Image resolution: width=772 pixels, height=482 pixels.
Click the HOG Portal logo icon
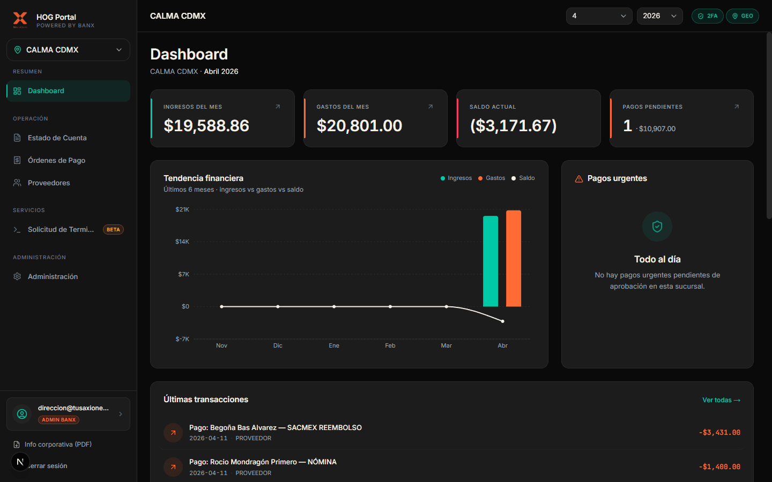tap(20, 20)
